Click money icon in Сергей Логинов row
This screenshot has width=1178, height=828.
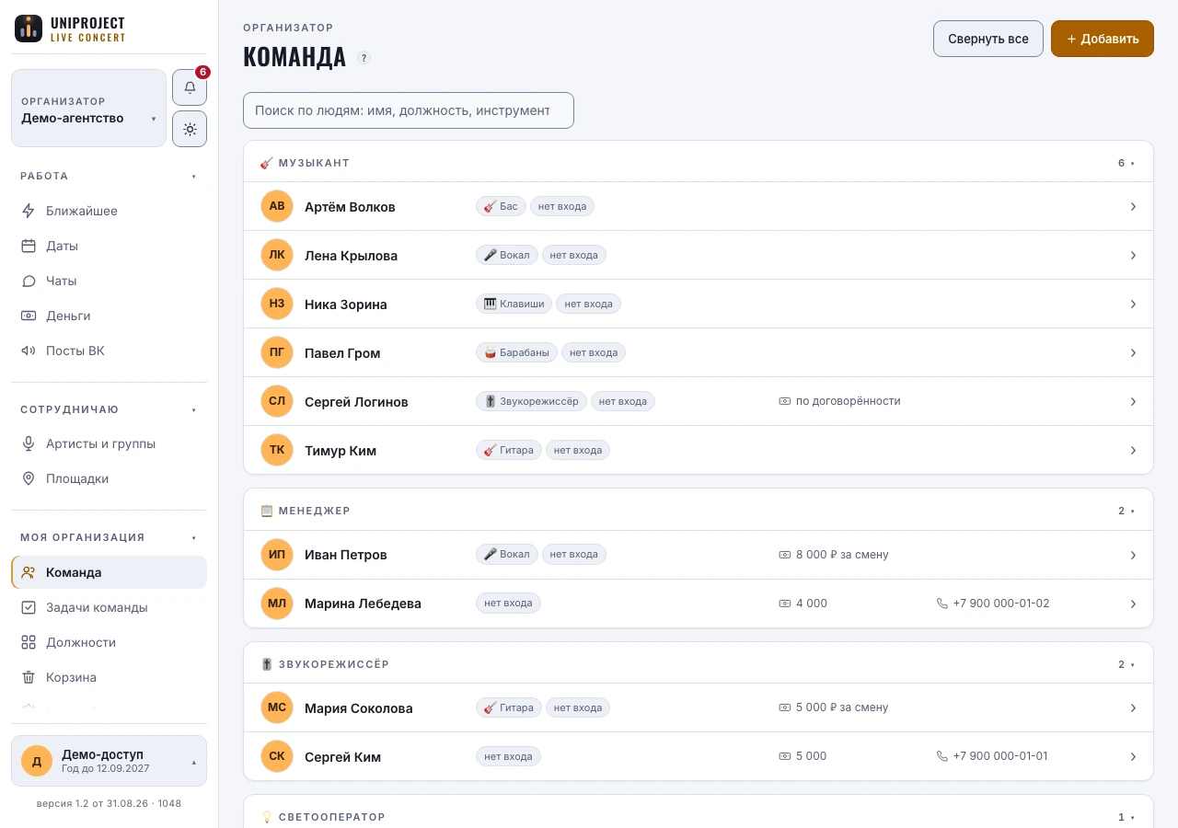pyautogui.click(x=785, y=401)
